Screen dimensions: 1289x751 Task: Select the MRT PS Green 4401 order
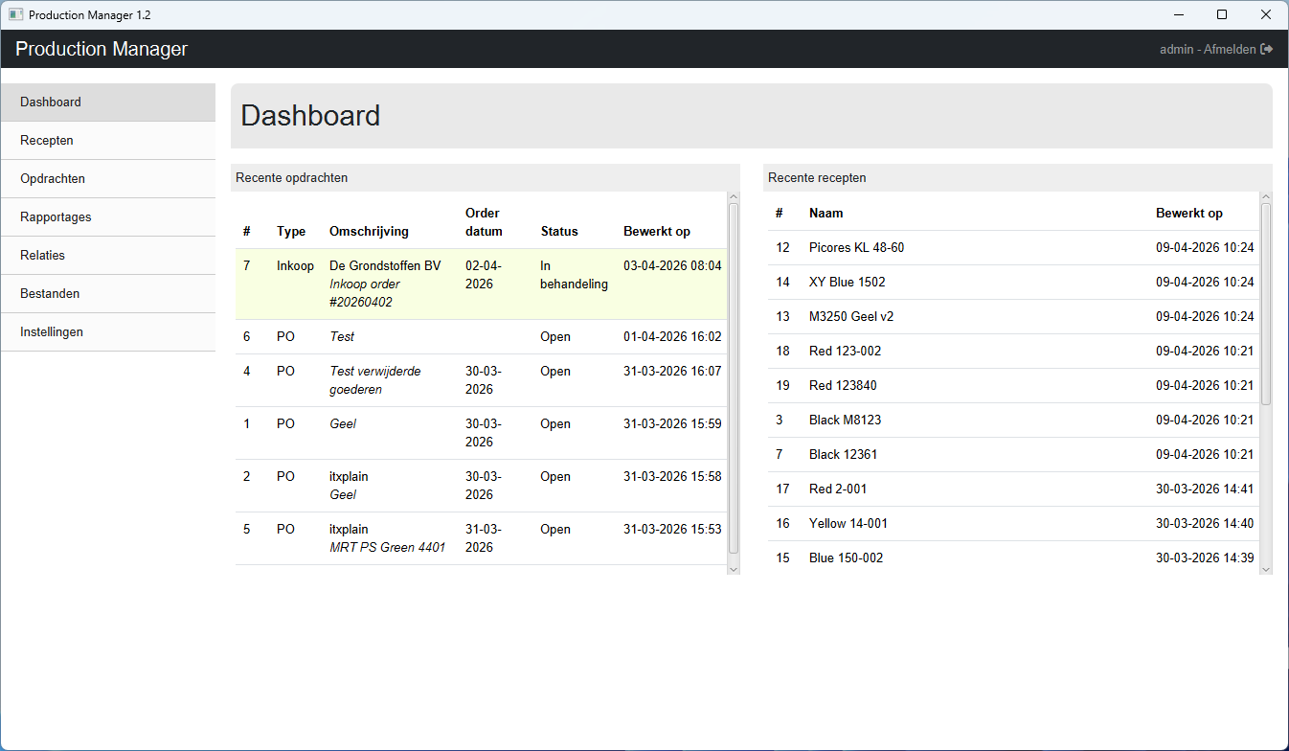(x=387, y=538)
